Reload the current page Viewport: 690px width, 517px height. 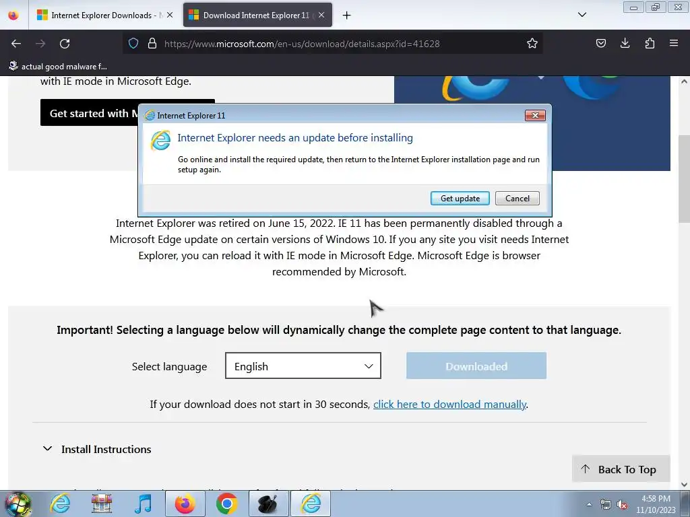(x=65, y=44)
